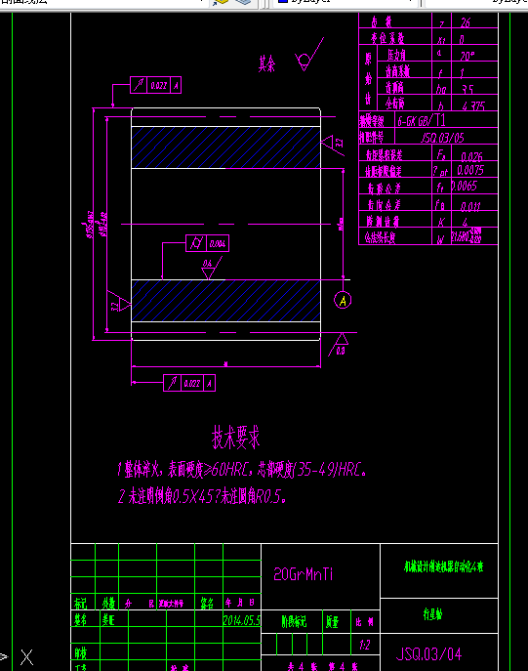Select the circled datum A symbol
This screenshot has width=528, height=671.
click(x=343, y=300)
